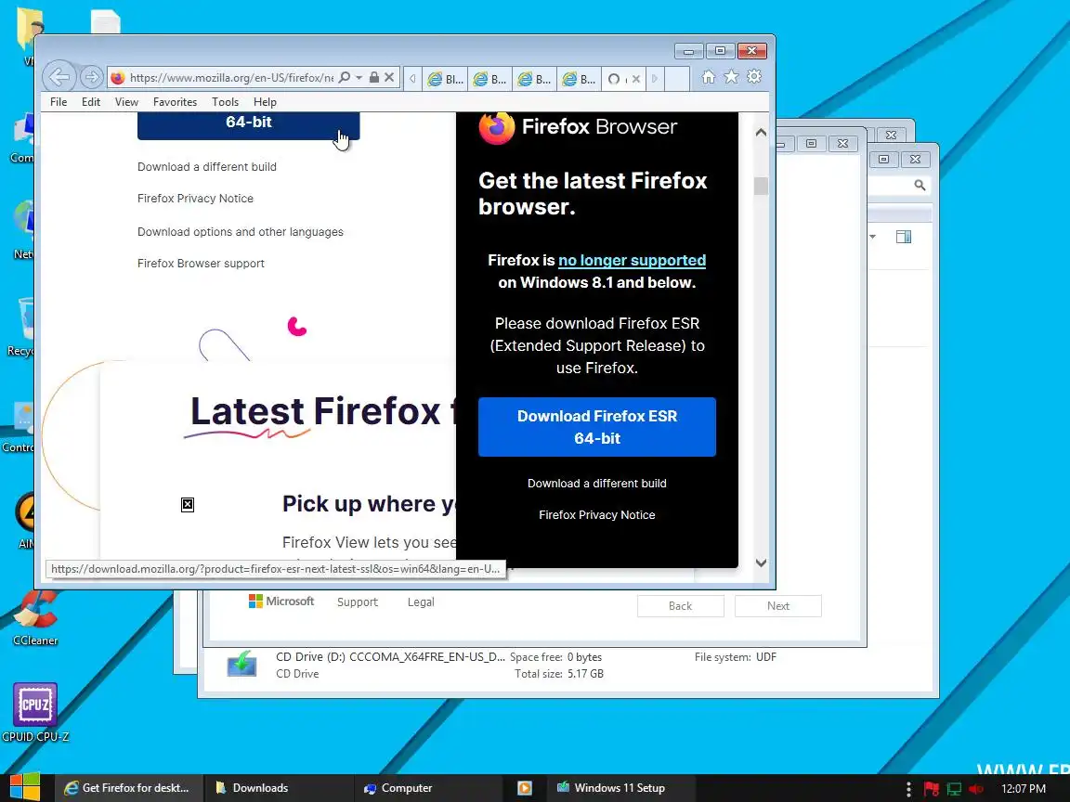Click Legal link in Windows 11 Setup
The image size is (1070, 802).
tap(421, 602)
